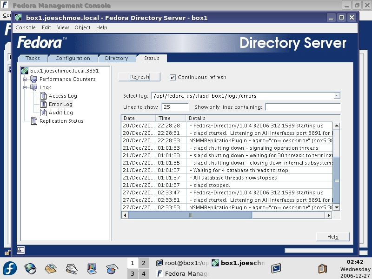Click the terminal icon in the panel
This screenshot has height=279, width=372.
pyautogui.click(x=276, y=268)
